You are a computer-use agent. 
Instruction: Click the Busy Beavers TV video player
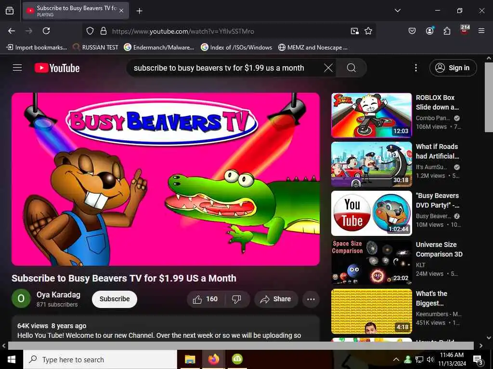click(x=166, y=179)
